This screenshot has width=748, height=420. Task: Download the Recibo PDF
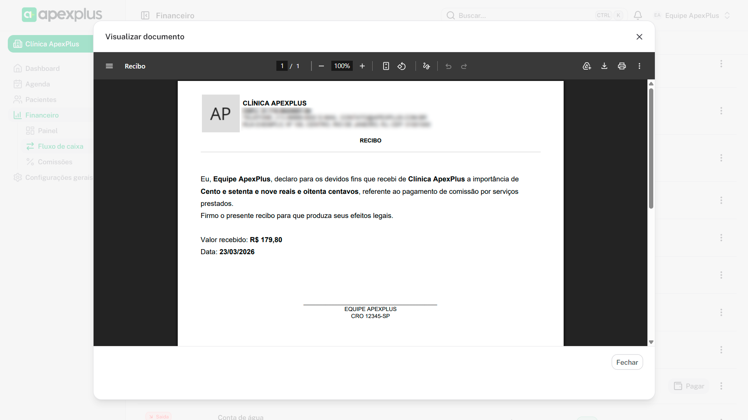[x=604, y=66]
